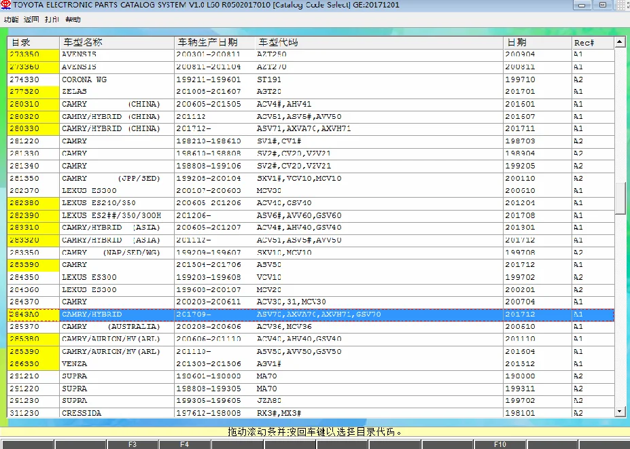
Task: Click the 车型代码 column header
Action: 379,43
